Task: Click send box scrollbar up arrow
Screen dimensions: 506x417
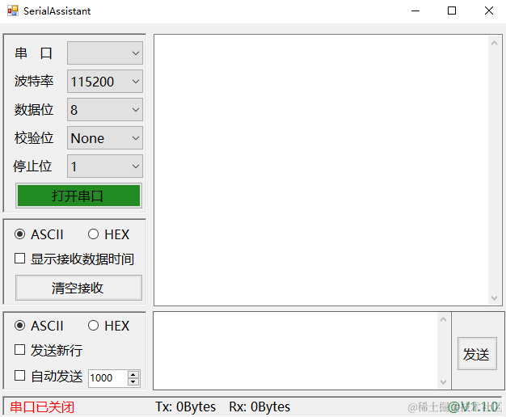Action: click(x=444, y=319)
